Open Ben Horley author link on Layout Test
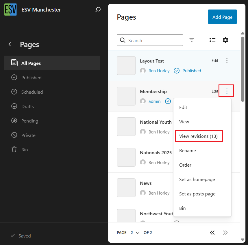The width and height of the screenshot is (248, 245). [x=159, y=71]
